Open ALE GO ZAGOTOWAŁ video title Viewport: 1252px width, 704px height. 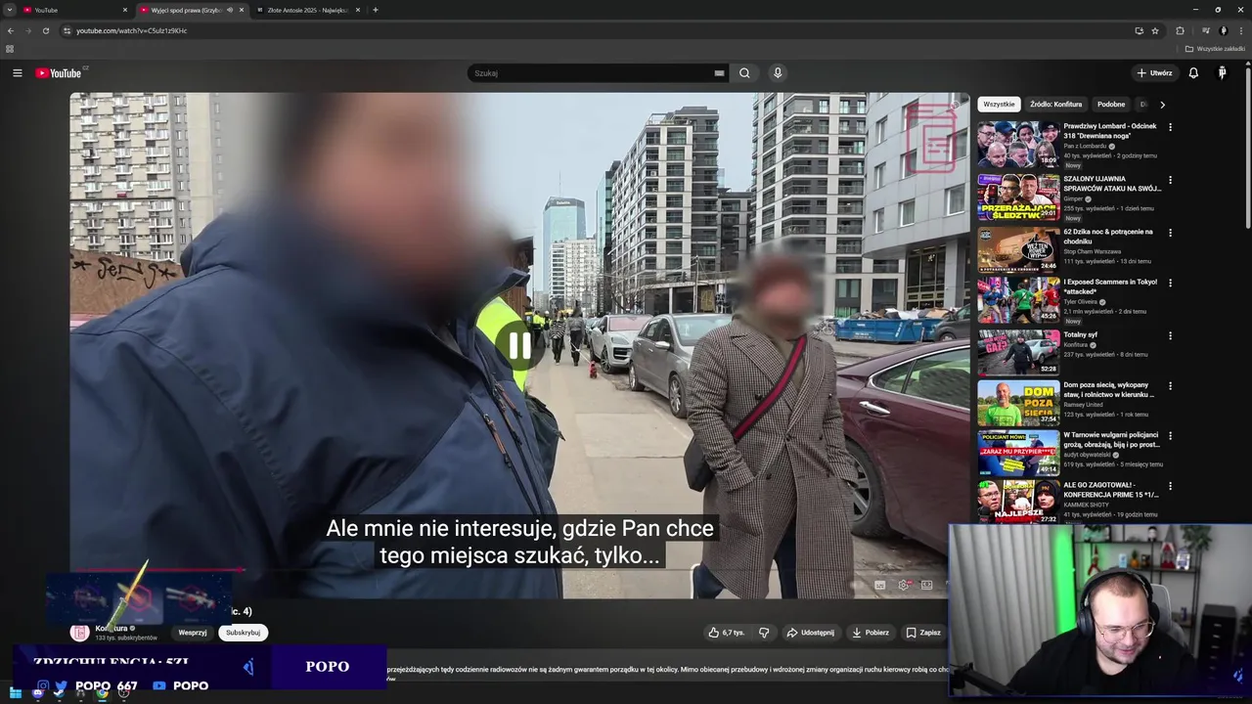(x=1112, y=490)
